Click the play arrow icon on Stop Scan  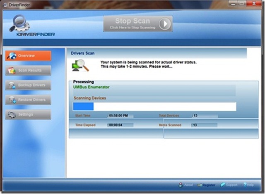165,24
